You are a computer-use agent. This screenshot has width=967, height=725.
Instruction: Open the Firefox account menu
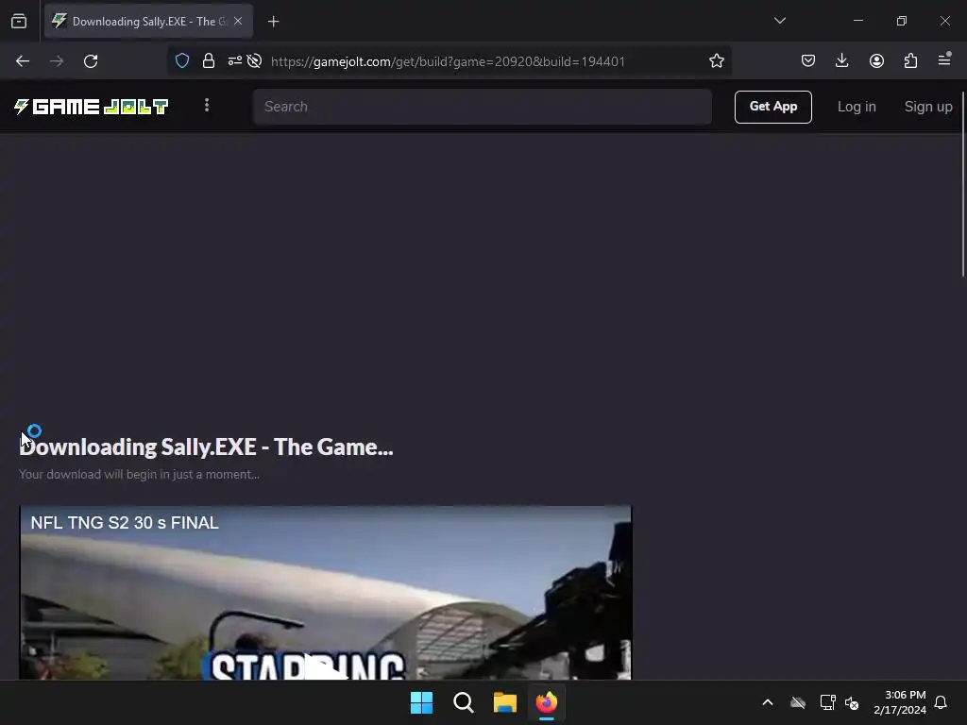click(876, 60)
